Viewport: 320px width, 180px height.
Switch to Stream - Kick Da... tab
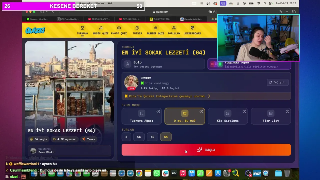[x=37, y=19]
